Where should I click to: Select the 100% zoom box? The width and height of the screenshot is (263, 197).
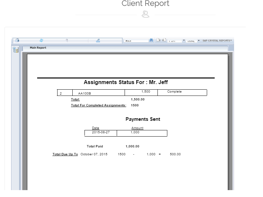[x=191, y=41]
